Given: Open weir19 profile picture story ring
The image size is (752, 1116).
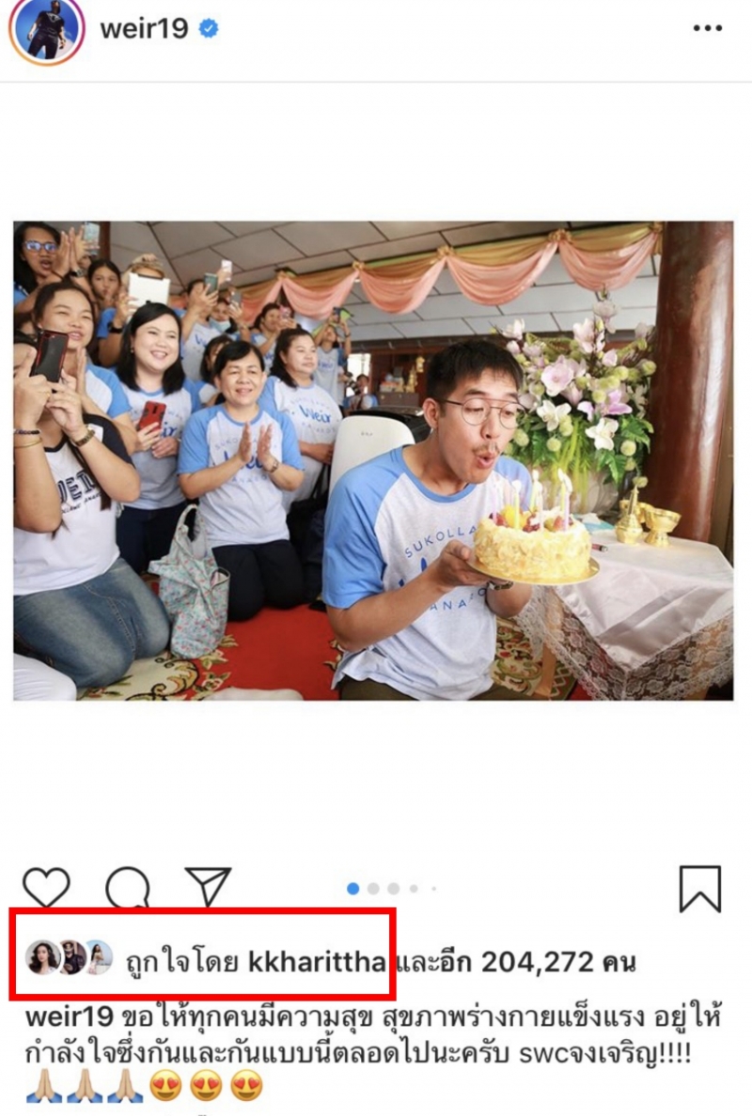Looking at the screenshot, I should pyautogui.click(x=47, y=30).
